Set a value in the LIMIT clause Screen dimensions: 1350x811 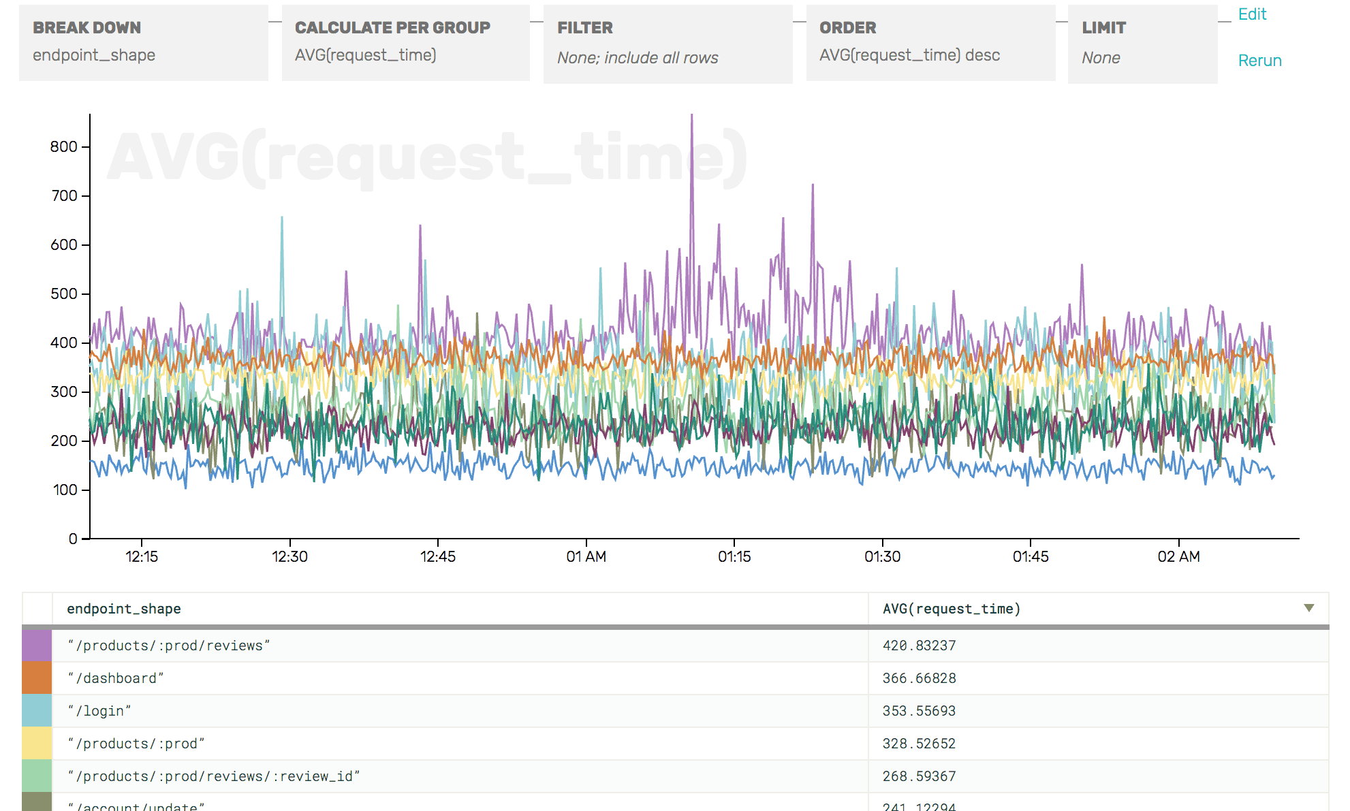pos(1141,41)
